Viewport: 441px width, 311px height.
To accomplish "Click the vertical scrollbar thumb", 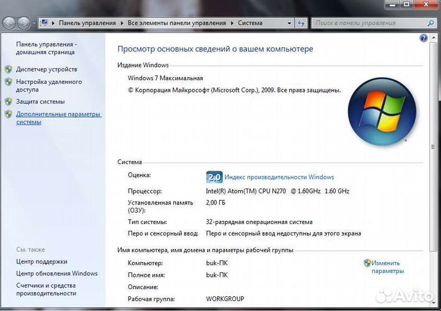I will 434,146.
